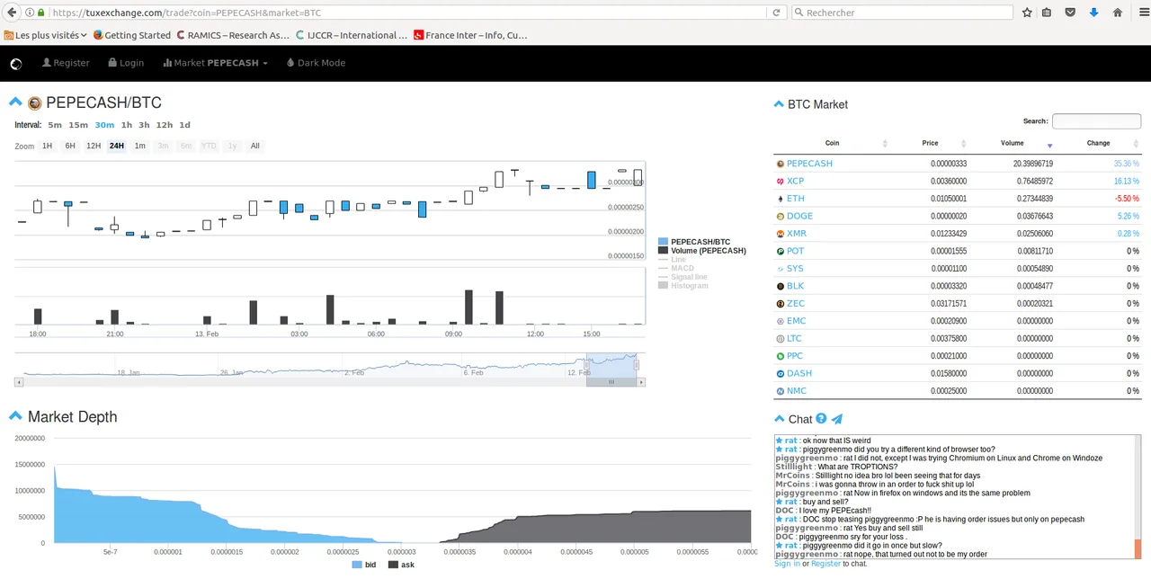The height and width of the screenshot is (579, 1151).
Task: Collapse the Market Depth panel chevron
Action: [x=15, y=415]
